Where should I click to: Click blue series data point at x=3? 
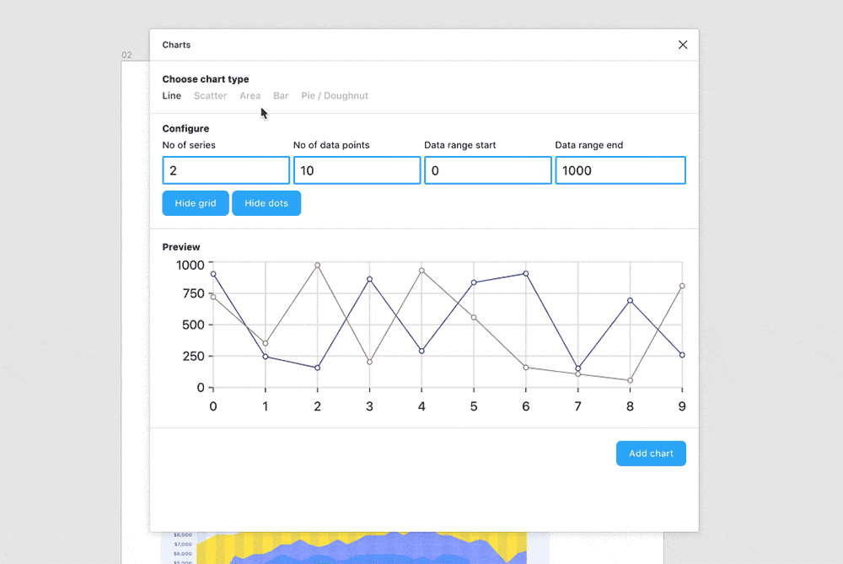click(x=369, y=279)
